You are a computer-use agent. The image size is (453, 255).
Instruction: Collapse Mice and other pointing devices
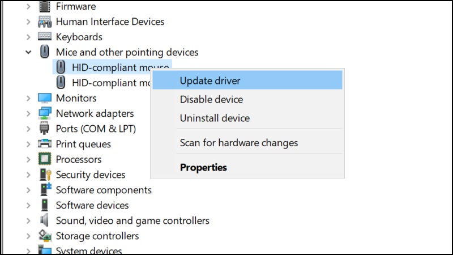[x=28, y=53]
